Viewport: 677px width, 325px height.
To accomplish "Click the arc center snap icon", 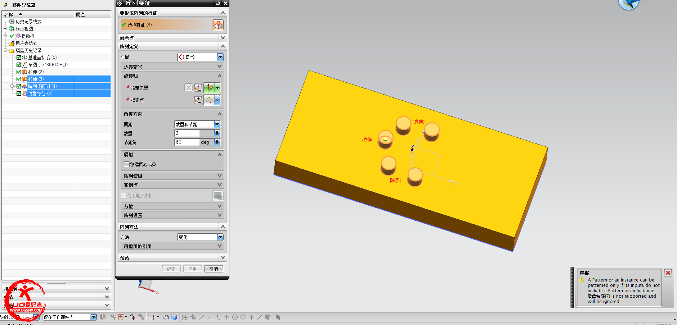I will pos(235,317).
